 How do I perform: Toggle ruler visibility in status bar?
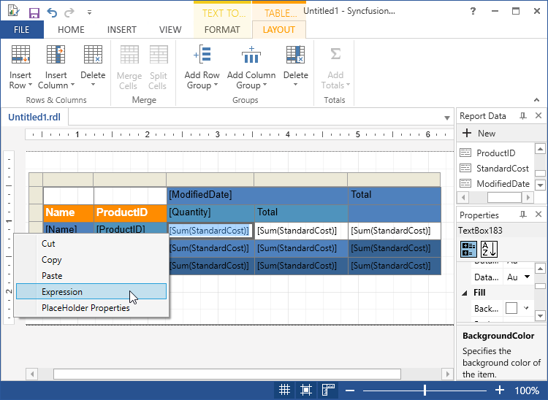tap(328, 390)
